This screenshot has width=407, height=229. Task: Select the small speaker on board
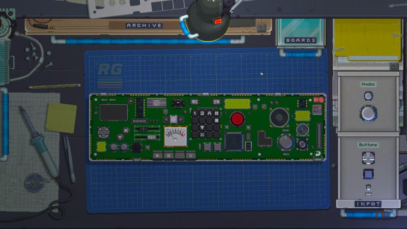click(302, 130)
